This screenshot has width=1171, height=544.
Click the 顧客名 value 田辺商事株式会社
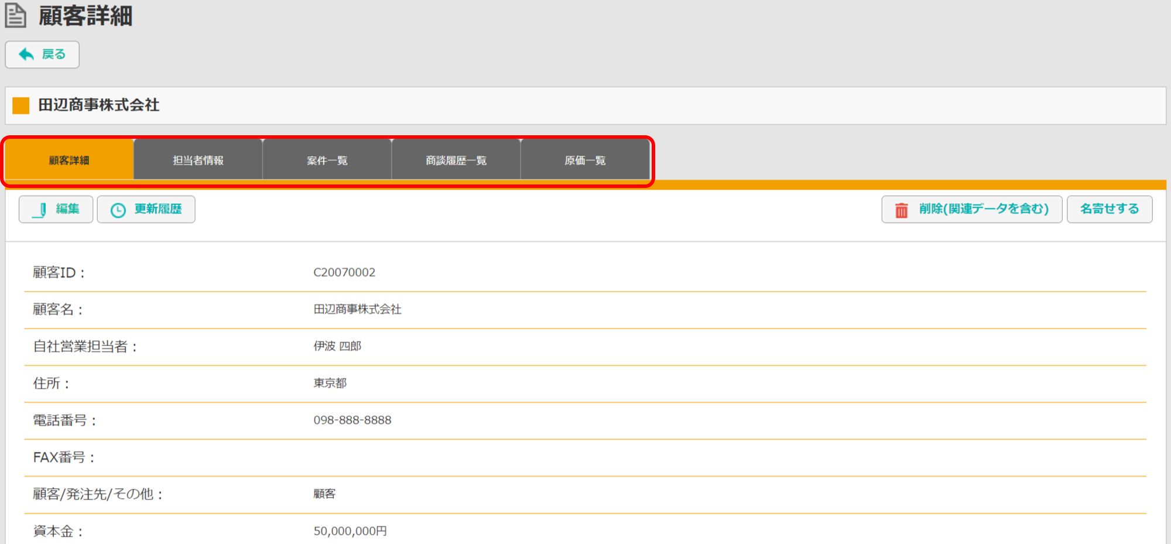[358, 309]
